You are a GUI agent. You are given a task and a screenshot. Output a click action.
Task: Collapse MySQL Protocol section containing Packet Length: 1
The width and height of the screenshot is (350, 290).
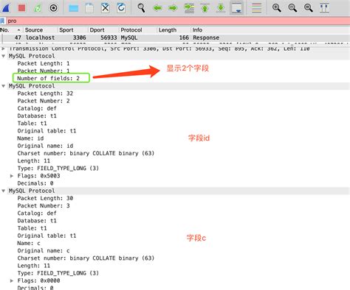4,56
